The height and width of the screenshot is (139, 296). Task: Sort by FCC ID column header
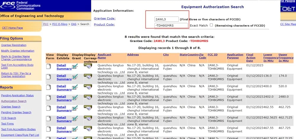[x=213, y=55]
